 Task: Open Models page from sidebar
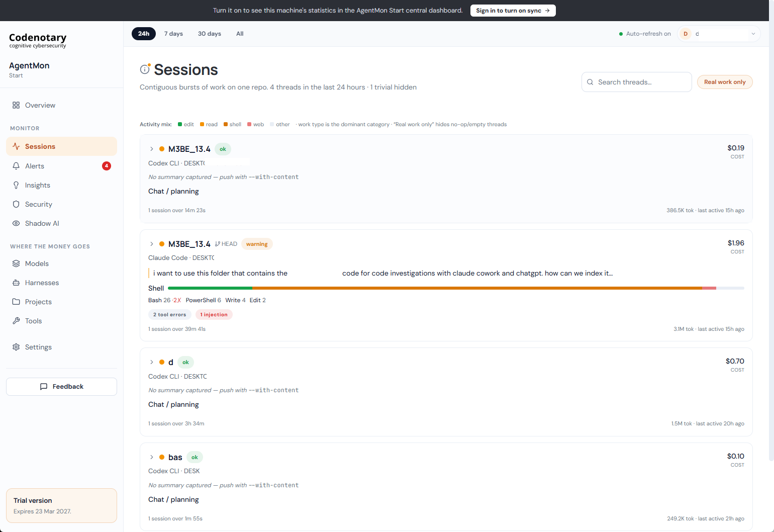(61, 263)
